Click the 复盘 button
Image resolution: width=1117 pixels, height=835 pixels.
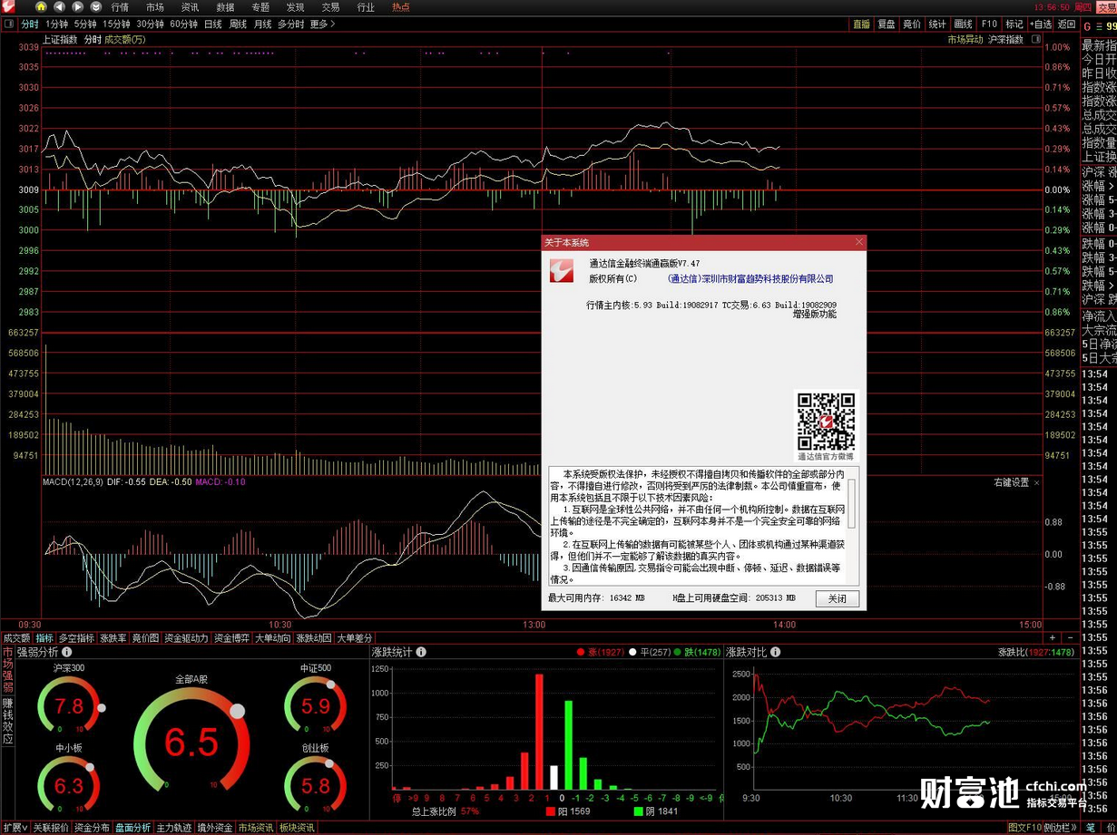tap(887, 24)
